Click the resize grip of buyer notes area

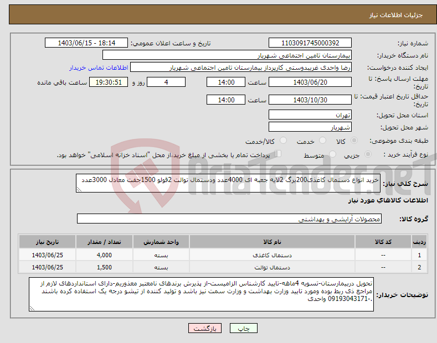click(x=32, y=308)
